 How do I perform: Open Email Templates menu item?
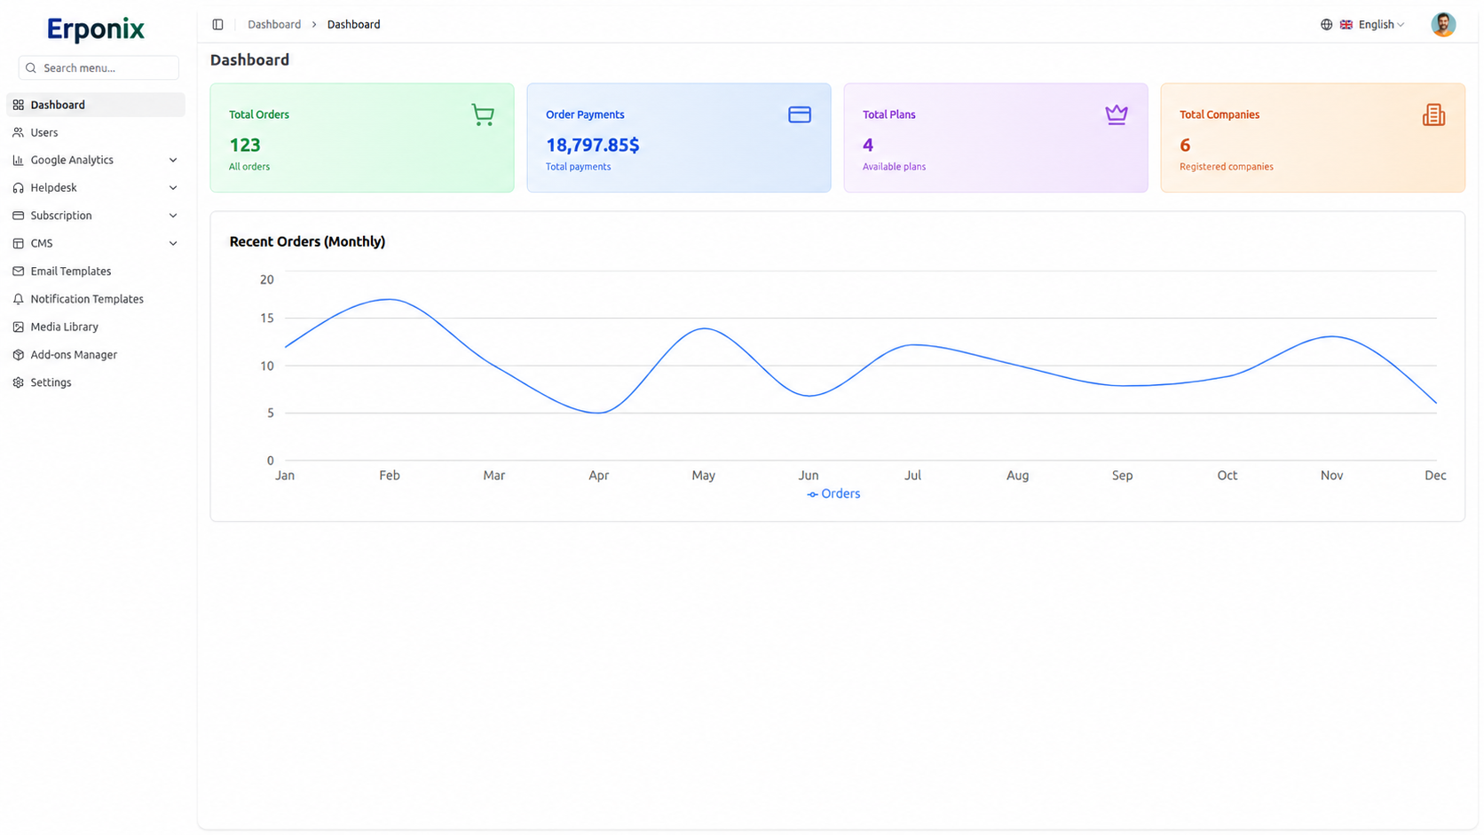(x=96, y=272)
